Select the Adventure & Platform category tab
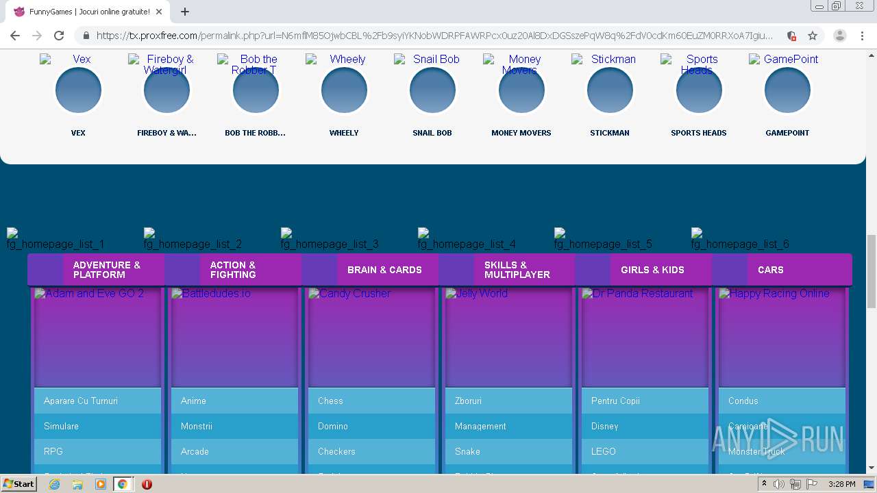Image resolution: width=877 pixels, height=493 pixels. point(96,270)
